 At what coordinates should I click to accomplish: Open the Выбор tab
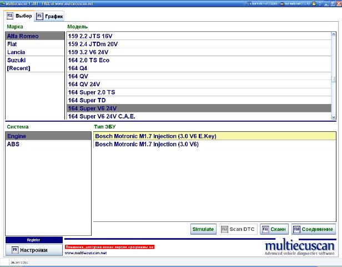point(19,16)
